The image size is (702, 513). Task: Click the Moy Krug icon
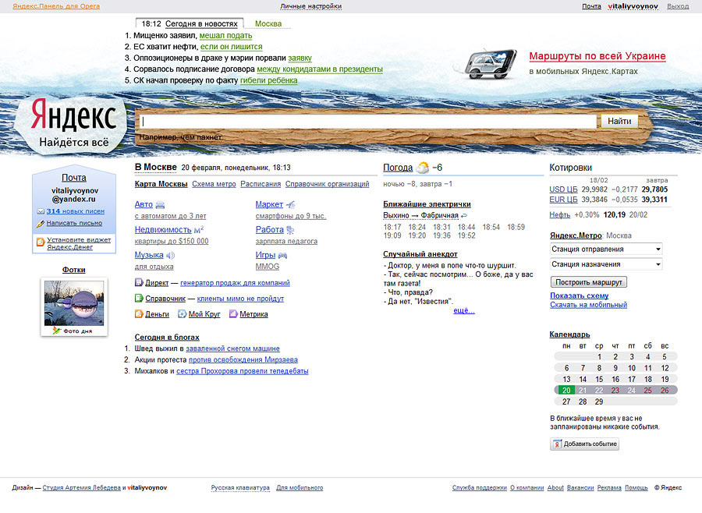pos(182,314)
